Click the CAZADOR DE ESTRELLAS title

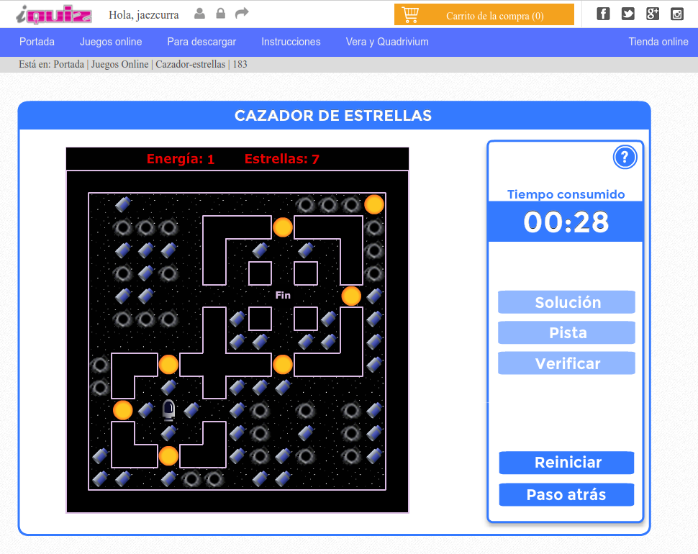point(333,116)
